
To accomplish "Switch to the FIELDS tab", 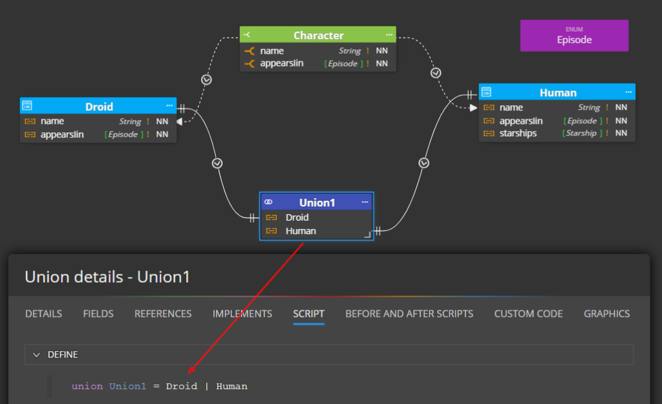I will [x=98, y=314].
